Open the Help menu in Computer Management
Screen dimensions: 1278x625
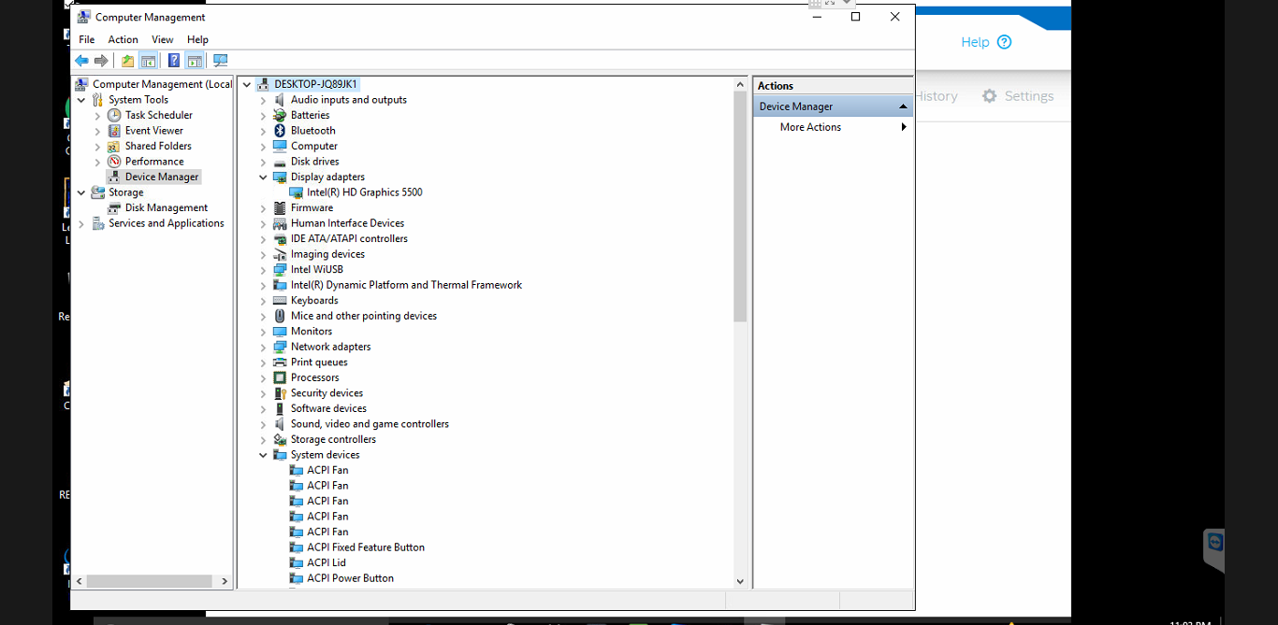197,39
